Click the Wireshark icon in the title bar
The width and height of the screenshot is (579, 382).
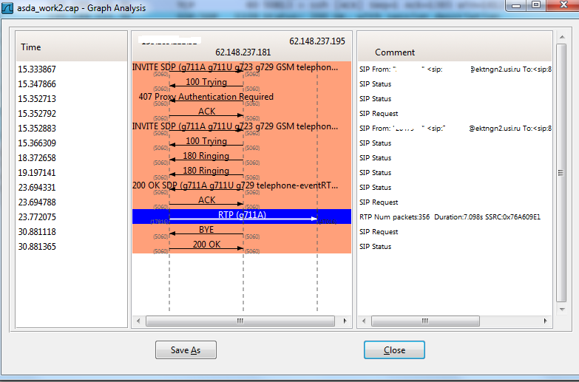8,8
